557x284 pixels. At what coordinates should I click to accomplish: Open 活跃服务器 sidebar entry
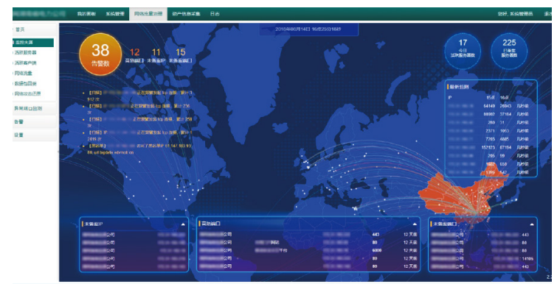point(25,52)
